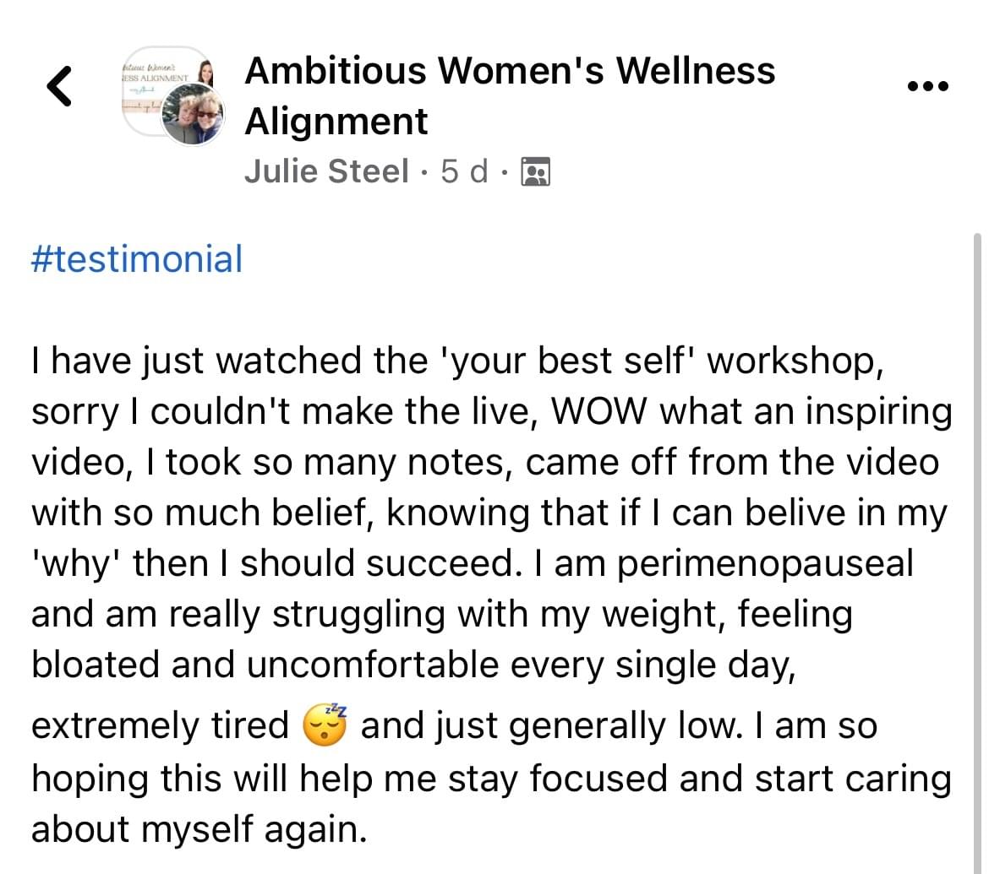Go back using the left arrow
989x874 pixels.
coord(59,85)
